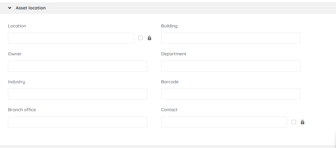Click the Department label text
Image resolution: width=336 pixels, height=148 pixels.
pos(174,54)
